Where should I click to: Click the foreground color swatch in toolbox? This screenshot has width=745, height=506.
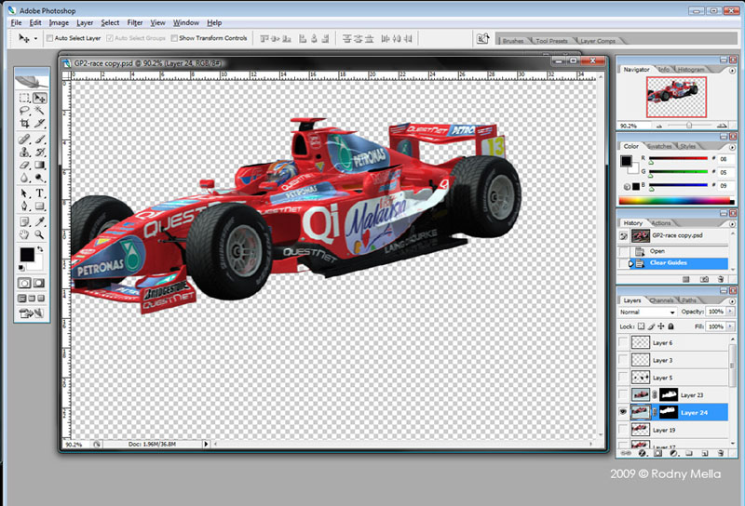(x=26, y=254)
